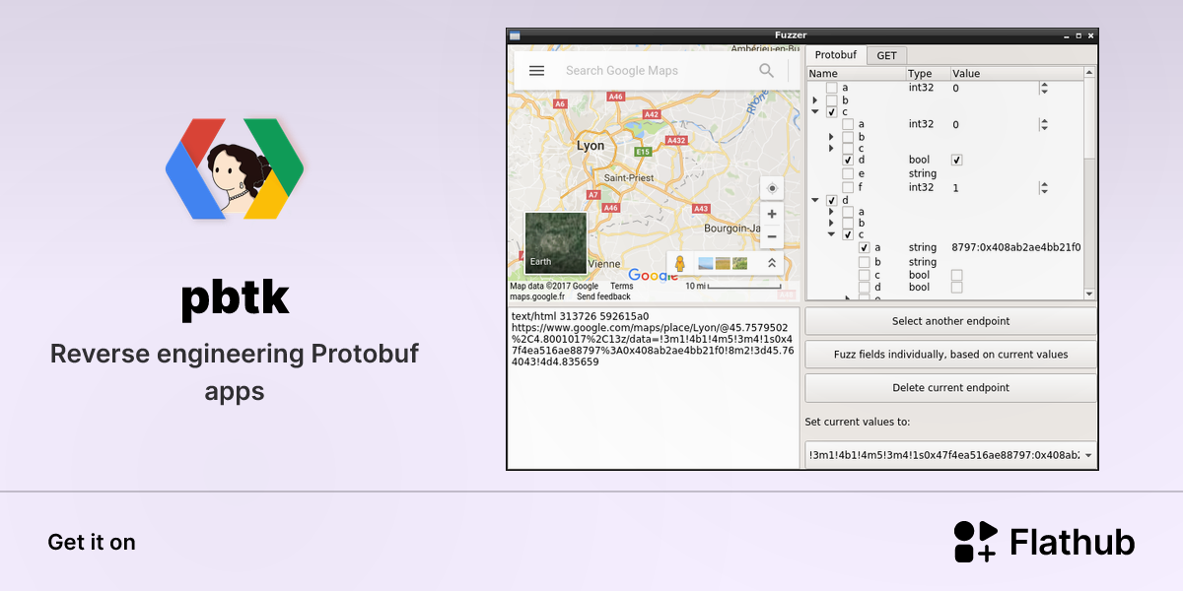This screenshot has height=591, width=1183.
Task: Expand the b node inside c
Action: point(831,137)
